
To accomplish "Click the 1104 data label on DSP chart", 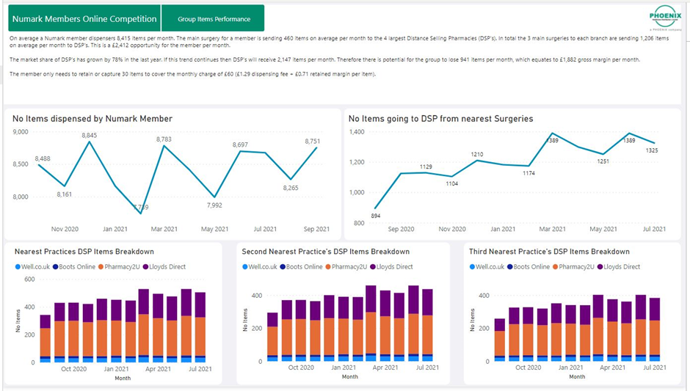I will point(452,184).
